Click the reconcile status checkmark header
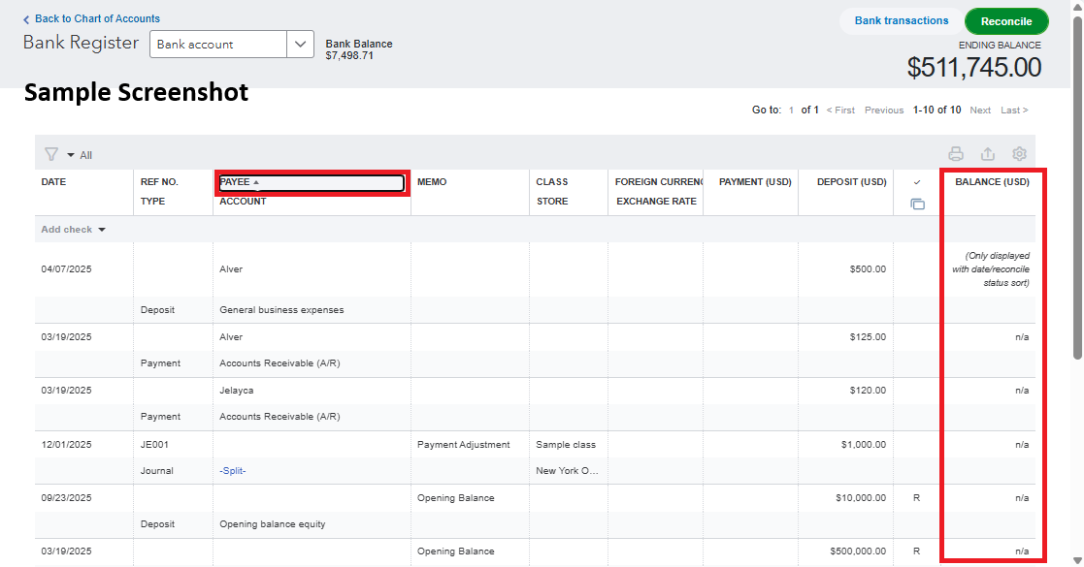 coord(917,182)
